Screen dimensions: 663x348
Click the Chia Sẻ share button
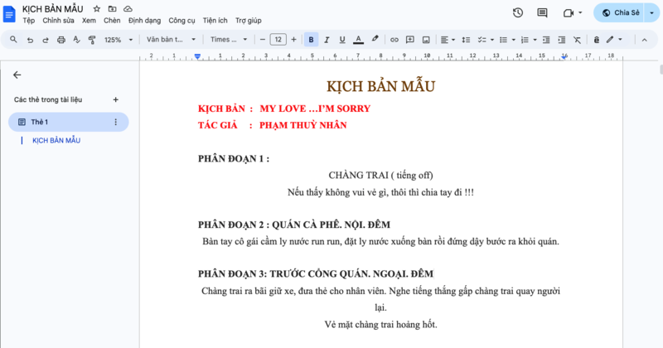click(619, 12)
